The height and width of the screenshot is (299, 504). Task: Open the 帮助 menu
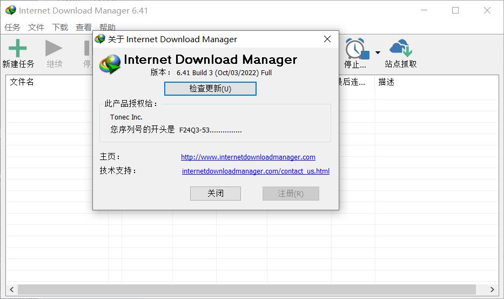coord(107,27)
